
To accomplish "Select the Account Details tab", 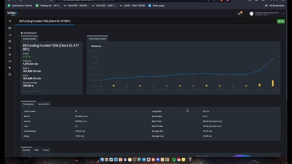I will click(29, 39).
